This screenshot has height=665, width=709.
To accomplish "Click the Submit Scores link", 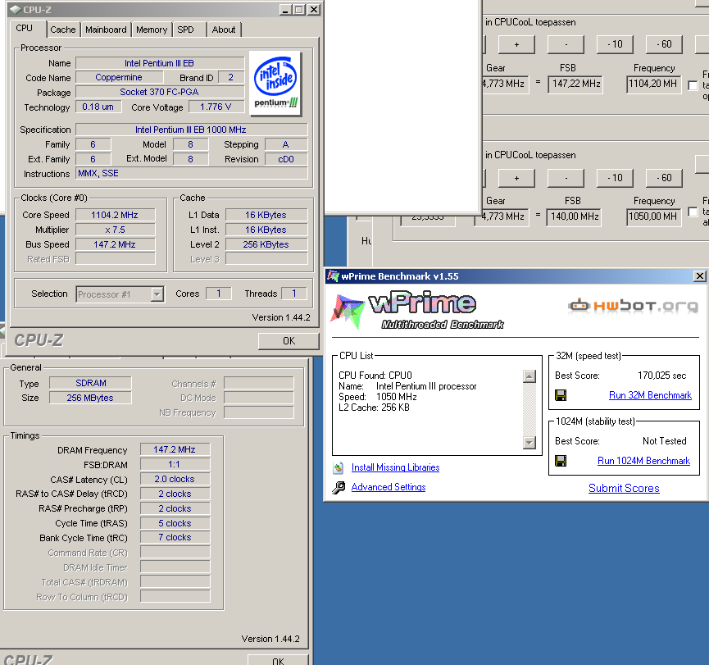I will pos(624,488).
